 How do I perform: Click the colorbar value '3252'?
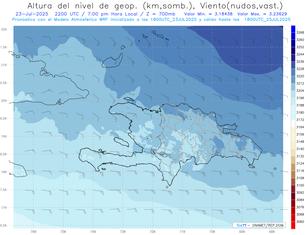pos(300,47)
